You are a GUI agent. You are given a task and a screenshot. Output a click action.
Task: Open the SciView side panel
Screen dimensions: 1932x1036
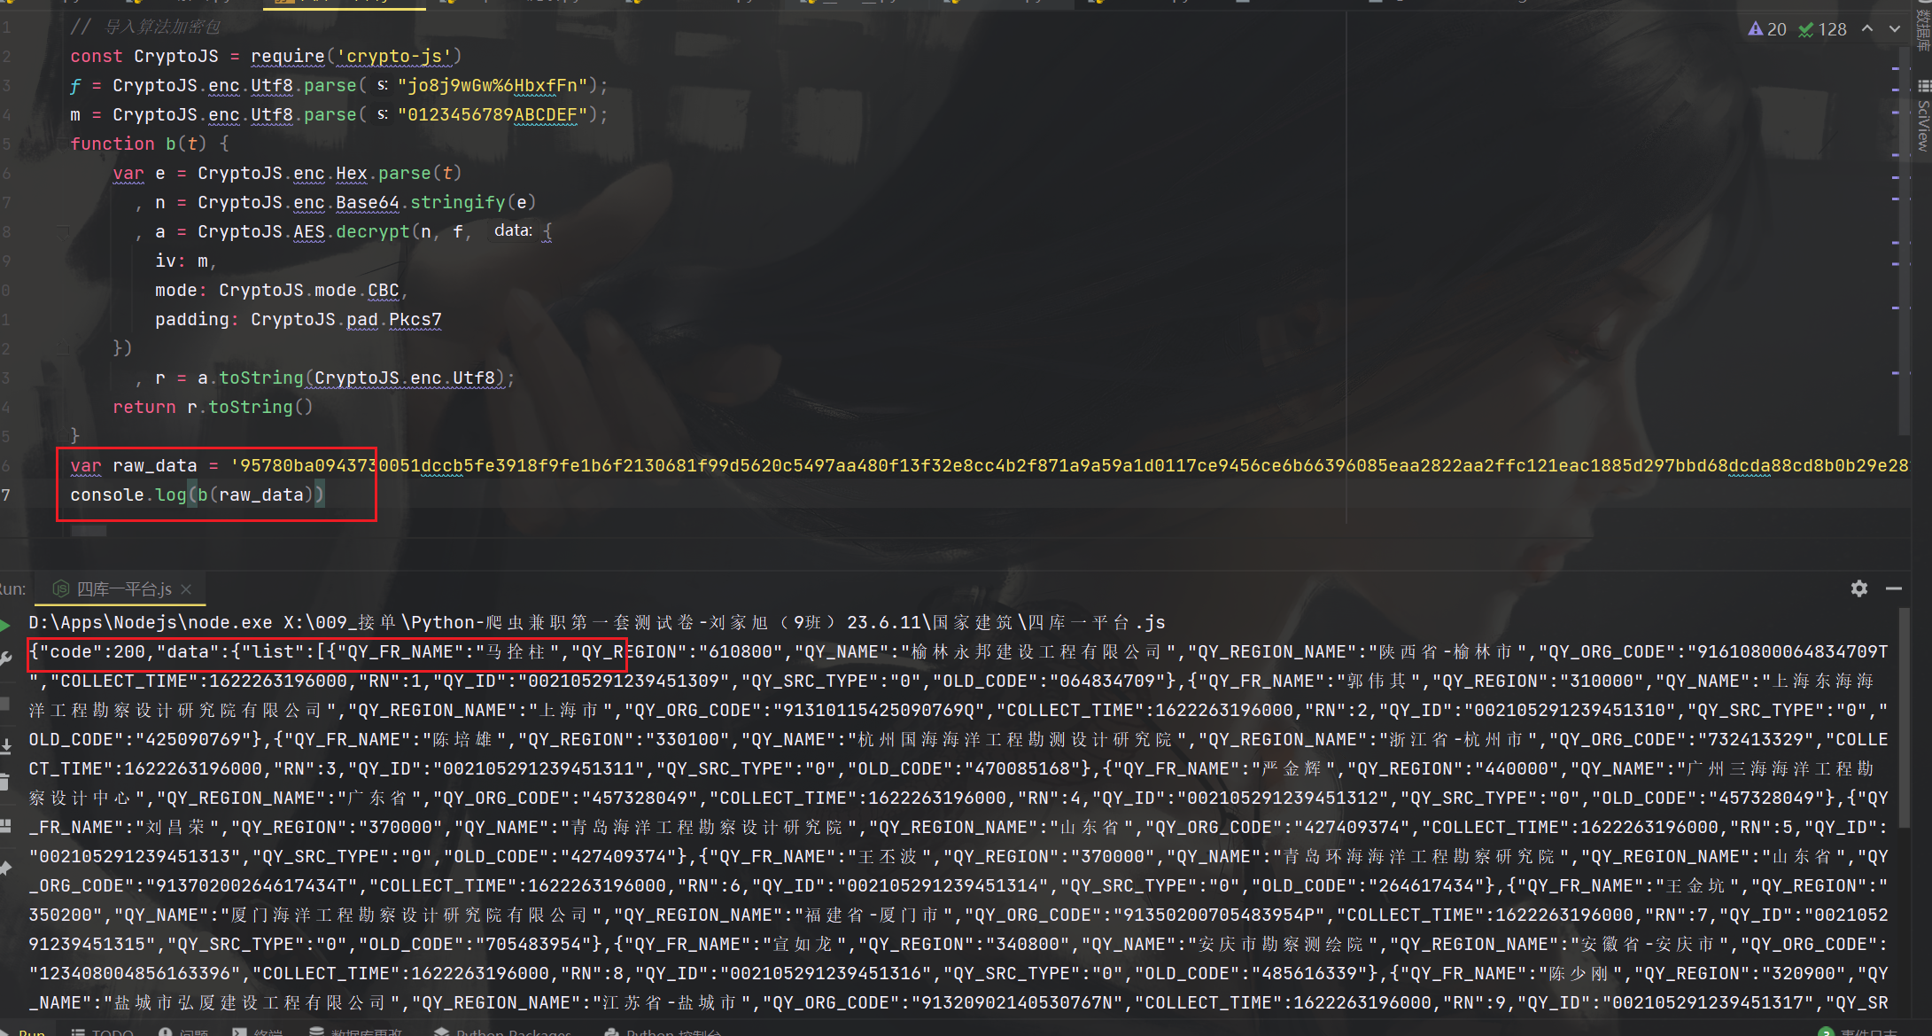click(1923, 124)
